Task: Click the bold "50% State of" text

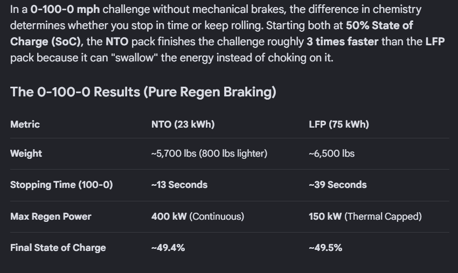Action: click(x=379, y=26)
